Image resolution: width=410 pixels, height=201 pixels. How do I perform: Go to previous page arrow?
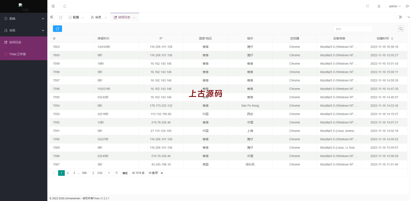point(54,173)
